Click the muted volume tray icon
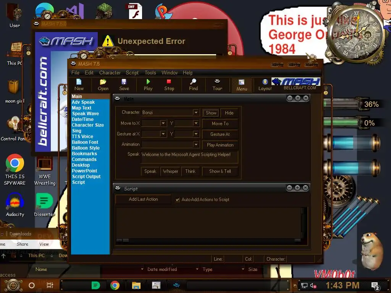The height and width of the screenshot is (293, 391). [x=313, y=285]
